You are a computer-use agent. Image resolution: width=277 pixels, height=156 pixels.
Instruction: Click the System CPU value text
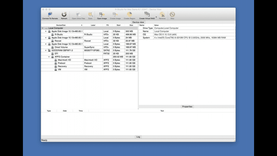(190, 38)
